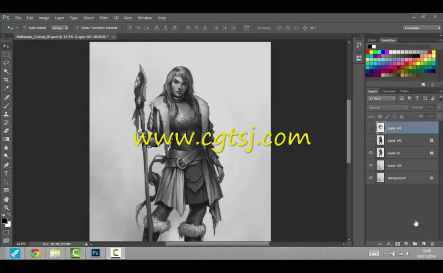Add a layer mask
Image resolution: width=443 pixels, height=273 pixels.
[398, 244]
